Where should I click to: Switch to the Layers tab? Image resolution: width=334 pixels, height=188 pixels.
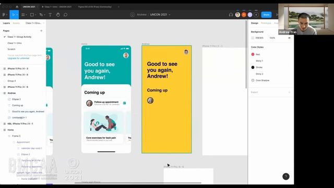[6, 23]
